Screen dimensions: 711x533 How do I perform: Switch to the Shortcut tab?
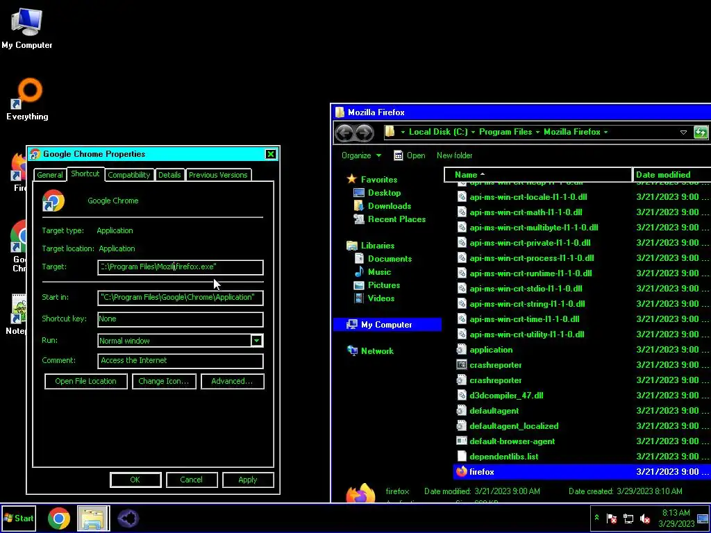pyautogui.click(x=85, y=174)
